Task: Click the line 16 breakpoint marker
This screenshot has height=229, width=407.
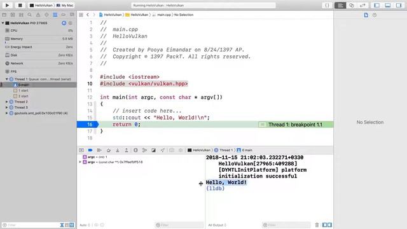Action: click(x=88, y=125)
